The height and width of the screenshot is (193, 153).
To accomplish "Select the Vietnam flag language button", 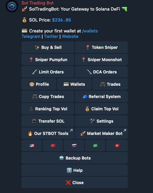I will coord(117,146).
